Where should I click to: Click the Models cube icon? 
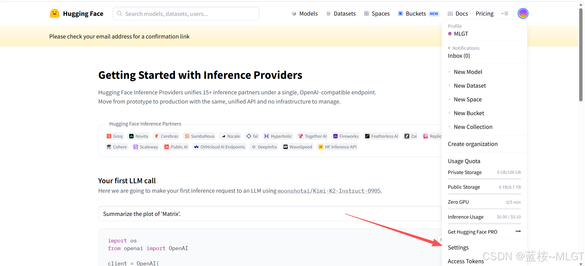[x=294, y=14]
